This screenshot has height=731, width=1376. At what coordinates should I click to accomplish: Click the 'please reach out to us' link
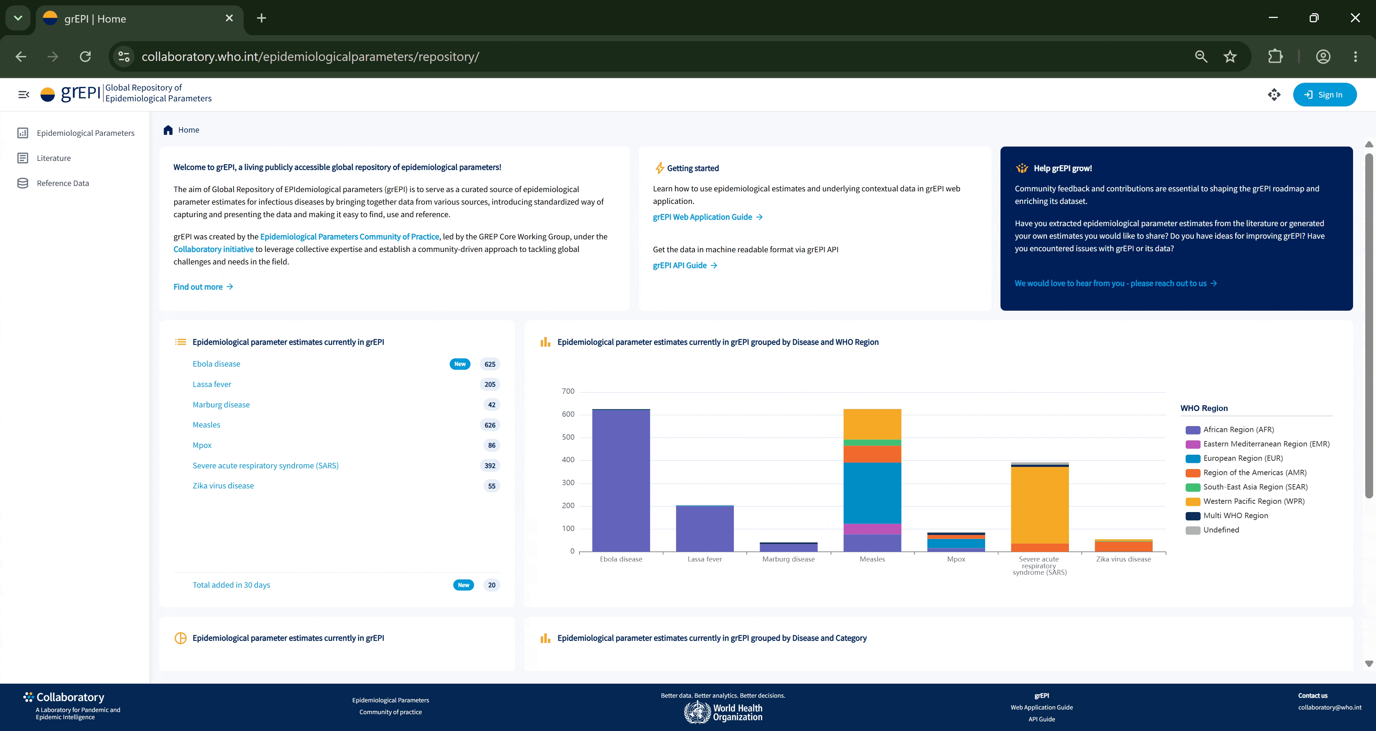pos(1116,283)
